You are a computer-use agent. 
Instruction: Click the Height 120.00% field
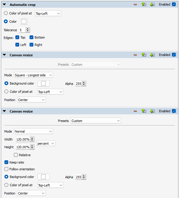click(x=23, y=147)
